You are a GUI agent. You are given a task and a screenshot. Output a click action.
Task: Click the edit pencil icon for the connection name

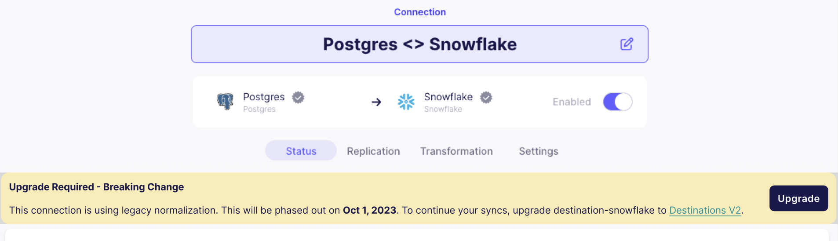pos(627,44)
